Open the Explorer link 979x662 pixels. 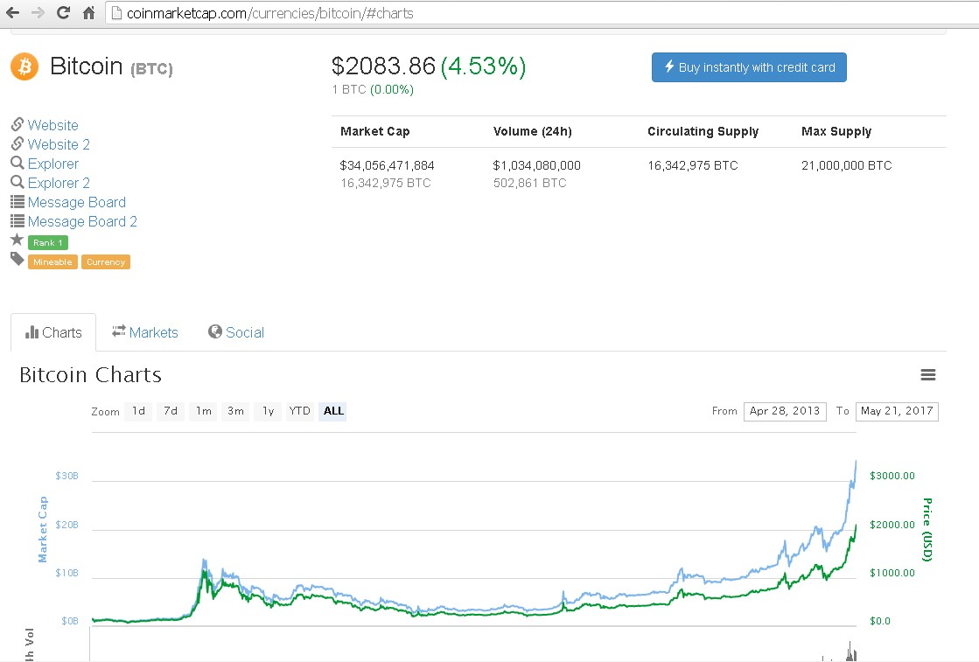point(53,164)
